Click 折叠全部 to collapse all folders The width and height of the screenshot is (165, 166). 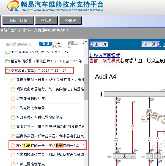[73, 45]
